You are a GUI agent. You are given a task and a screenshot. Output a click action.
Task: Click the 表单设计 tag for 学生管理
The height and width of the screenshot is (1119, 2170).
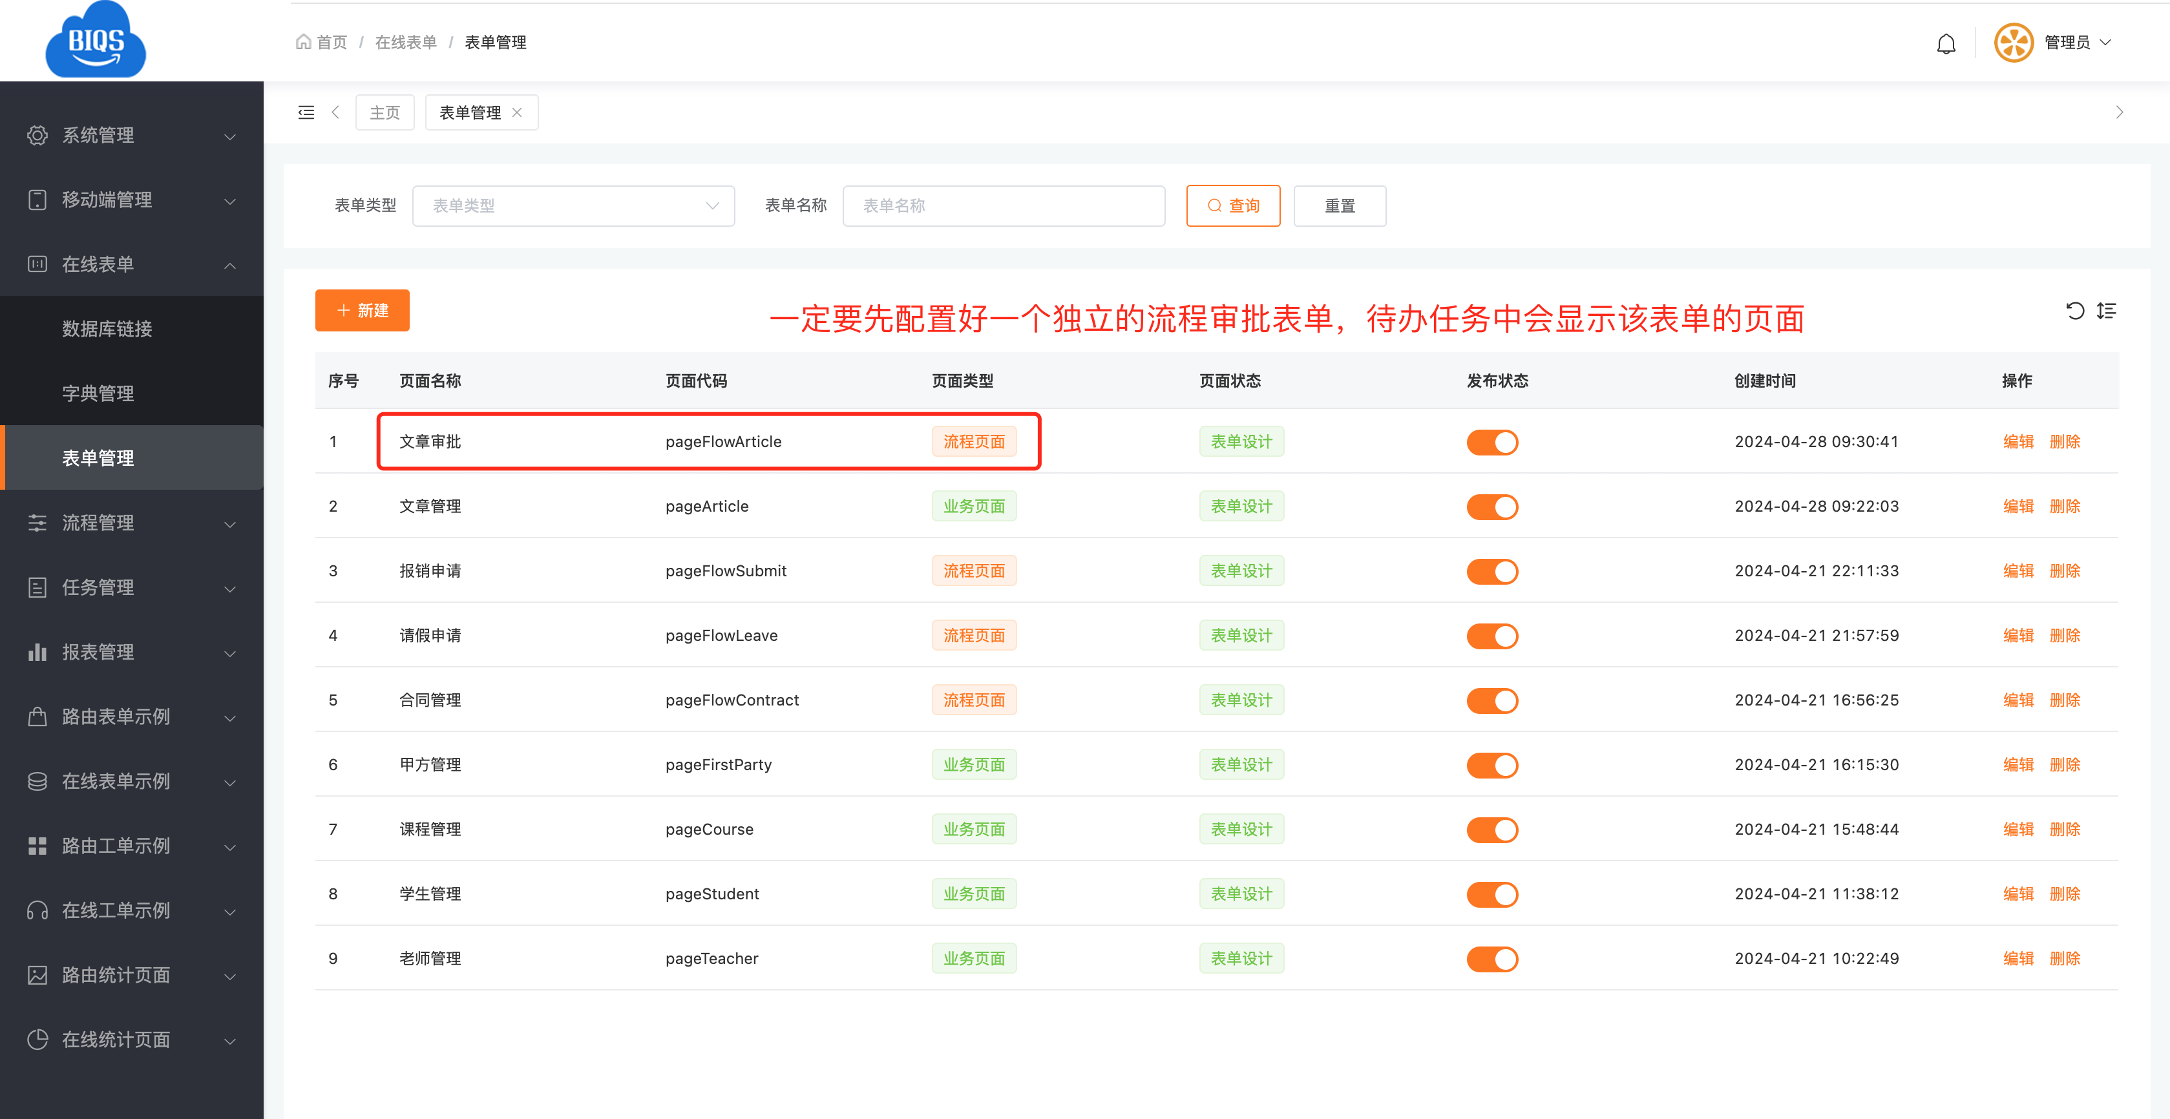tap(1241, 894)
